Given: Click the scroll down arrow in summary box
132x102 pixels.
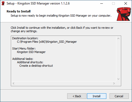Looking at the screenshot, I should [x=119, y=79].
